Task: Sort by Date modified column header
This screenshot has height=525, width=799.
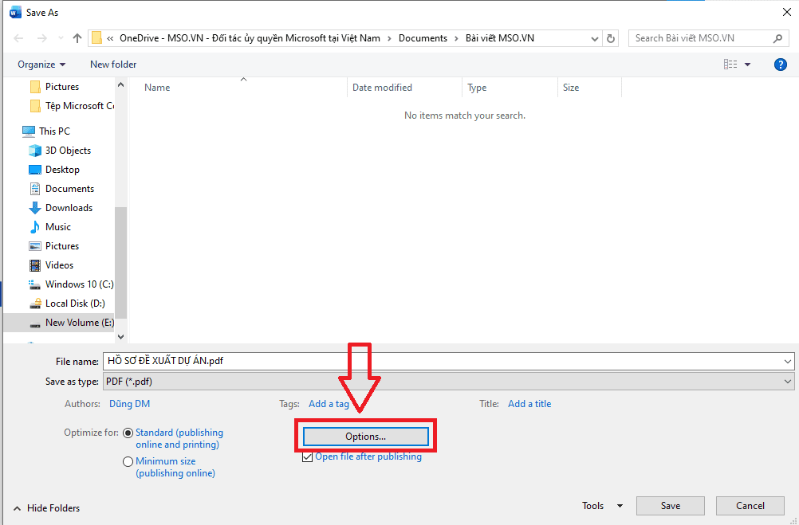Action: click(383, 88)
